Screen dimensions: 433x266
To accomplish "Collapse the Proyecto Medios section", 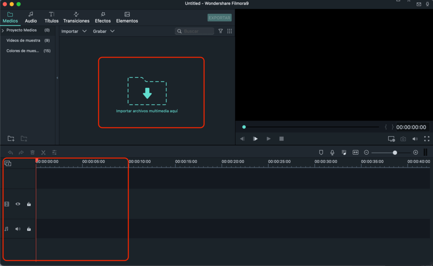I will [x=3, y=30].
